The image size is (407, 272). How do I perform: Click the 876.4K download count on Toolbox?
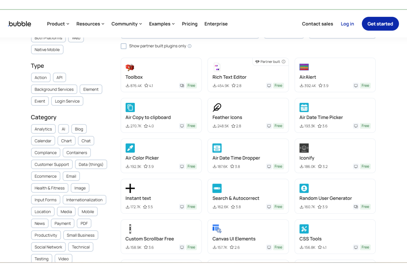136,86
